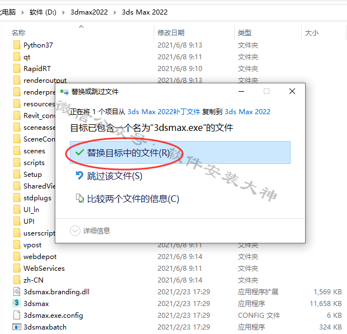Viewport: 347px width, 334px height.
Task: Select the UI_ln folder icon
Action: (x=17, y=209)
